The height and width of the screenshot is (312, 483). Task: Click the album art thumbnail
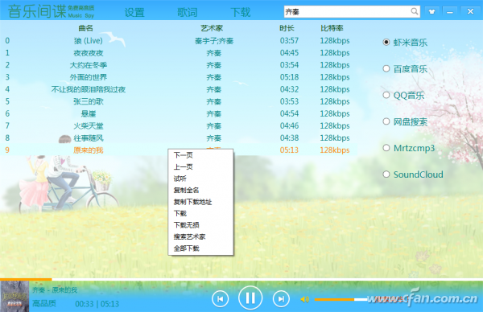click(x=14, y=296)
